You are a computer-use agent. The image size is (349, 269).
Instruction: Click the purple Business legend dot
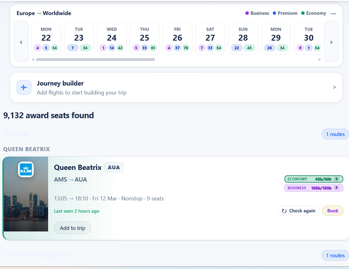pyautogui.click(x=247, y=13)
